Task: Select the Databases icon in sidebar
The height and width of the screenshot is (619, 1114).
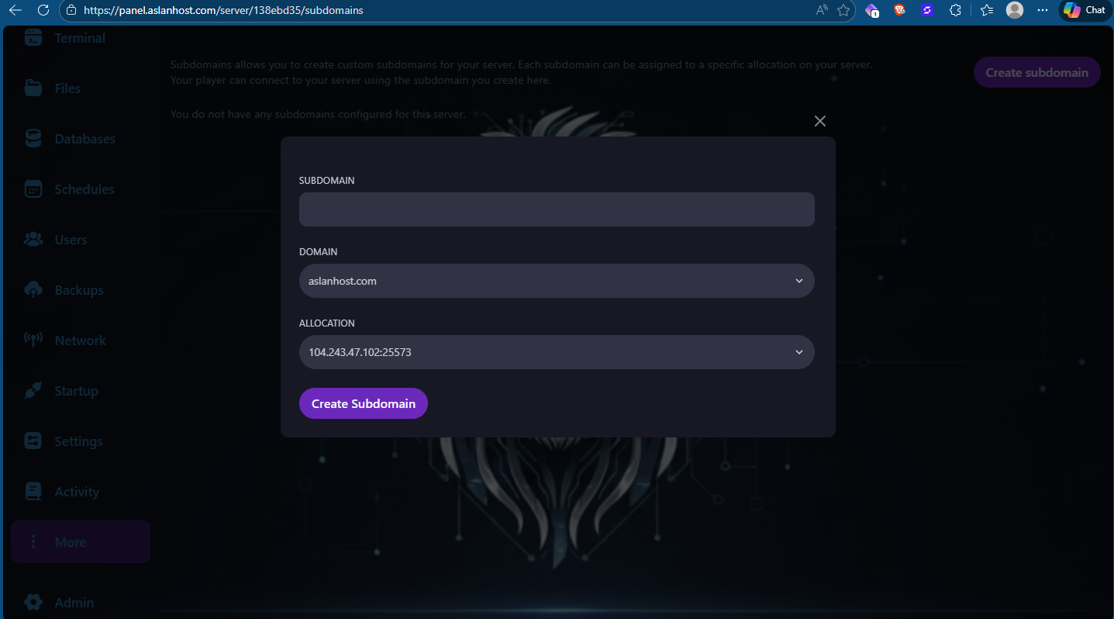Action: 33,139
